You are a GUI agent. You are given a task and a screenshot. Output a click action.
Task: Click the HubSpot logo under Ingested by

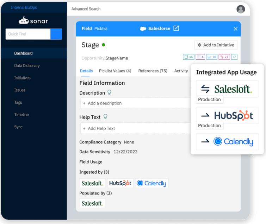[120, 183]
